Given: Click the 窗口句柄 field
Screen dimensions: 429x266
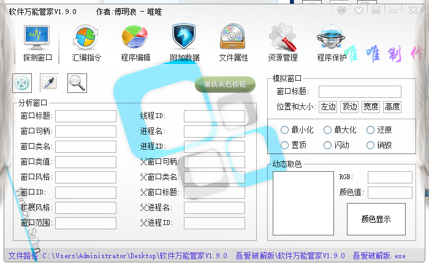Looking at the screenshot, I should tap(86, 131).
